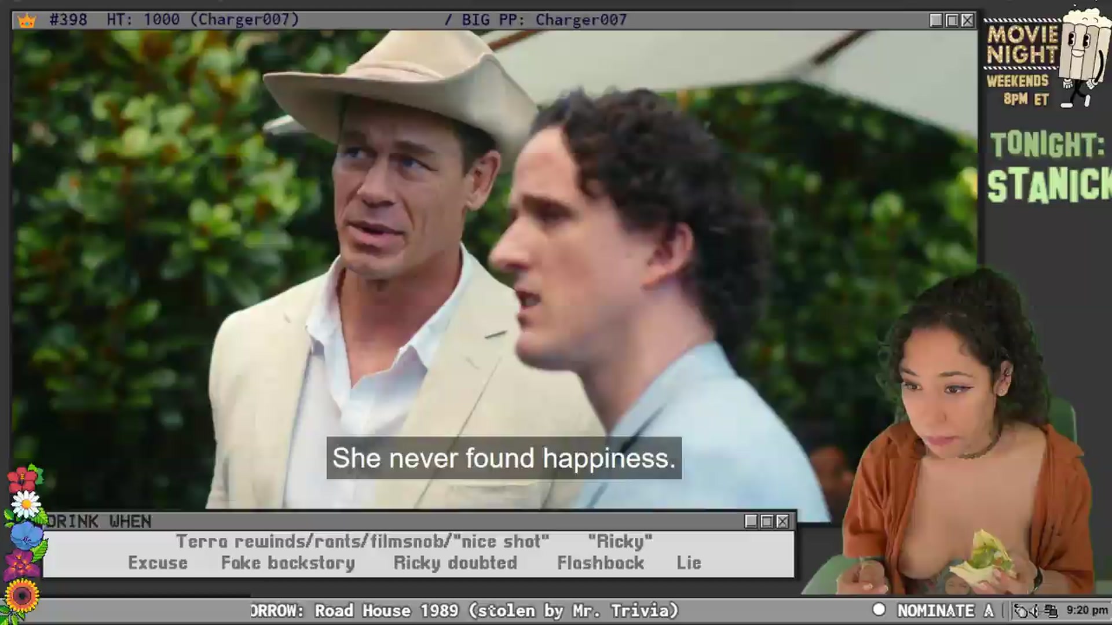Select the "HT: 1000 (Charger007)" title text
The image size is (1112, 625).
203,20
